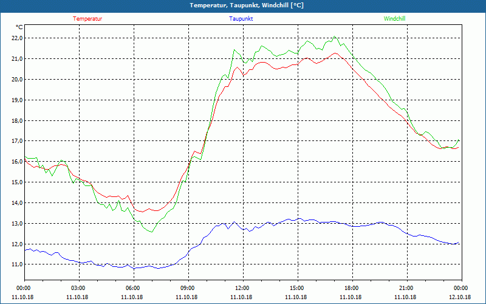486x304 pixels.
Task: Click the green Windchill legend label
Action: point(394,19)
